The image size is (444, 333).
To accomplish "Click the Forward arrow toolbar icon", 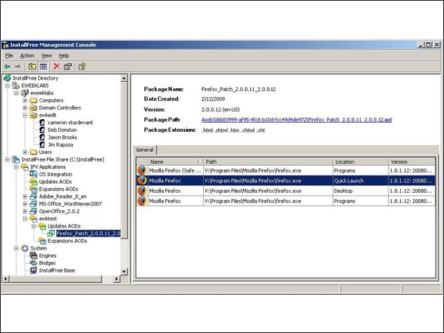I will 17,67.
